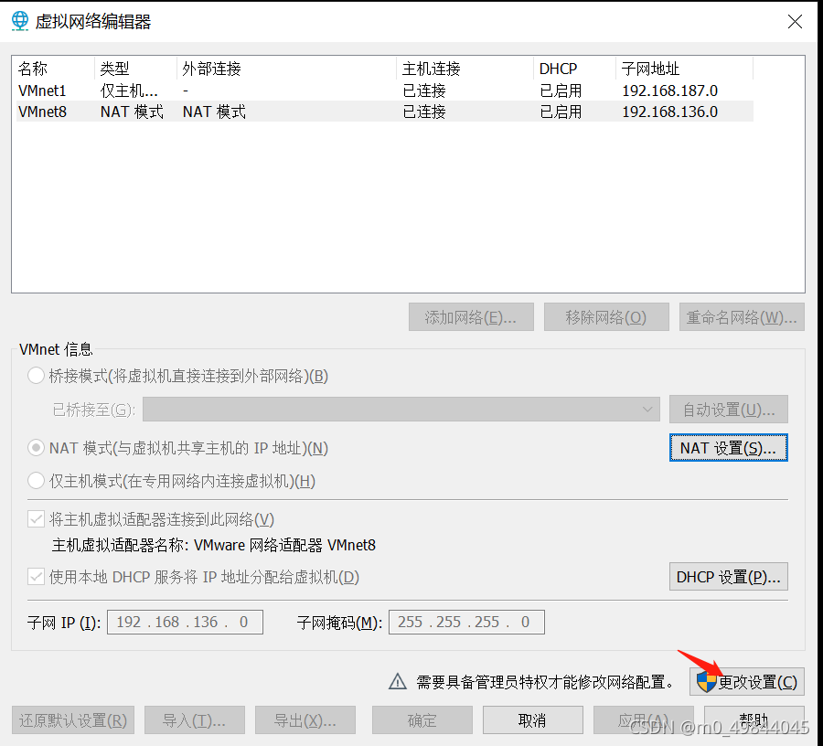Click the 类型 column header
Viewport: 823px width, 746px height.
pos(135,69)
